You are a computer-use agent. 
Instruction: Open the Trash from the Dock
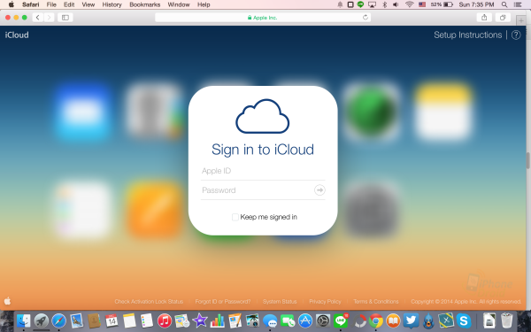click(x=506, y=320)
